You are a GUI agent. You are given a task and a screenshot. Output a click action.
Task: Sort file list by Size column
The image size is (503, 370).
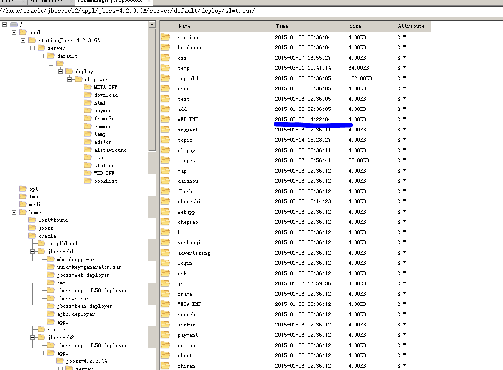click(x=355, y=26)
